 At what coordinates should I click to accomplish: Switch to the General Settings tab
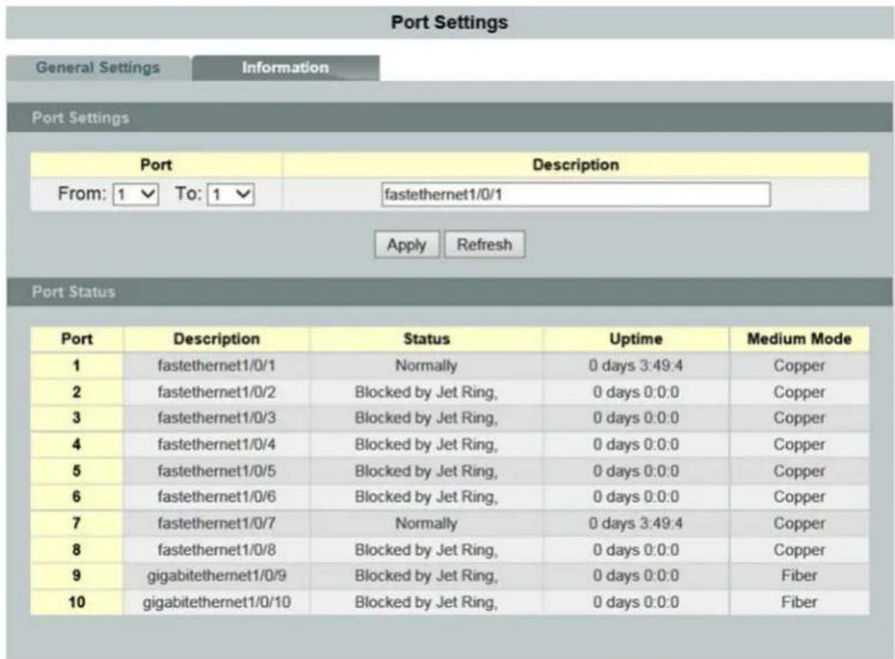[x=98, y=68]
